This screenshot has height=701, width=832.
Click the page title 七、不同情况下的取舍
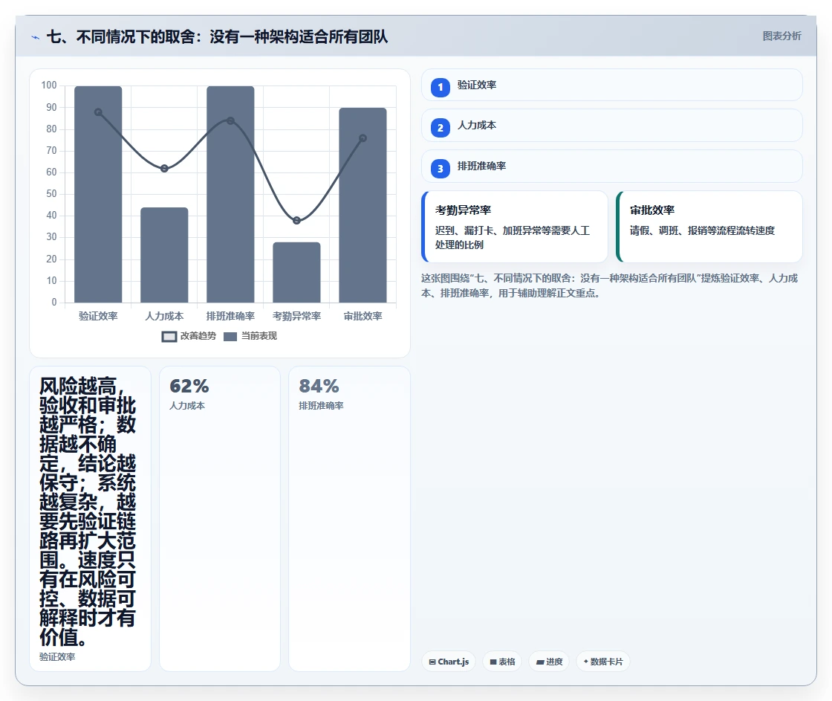coord(217,36)
